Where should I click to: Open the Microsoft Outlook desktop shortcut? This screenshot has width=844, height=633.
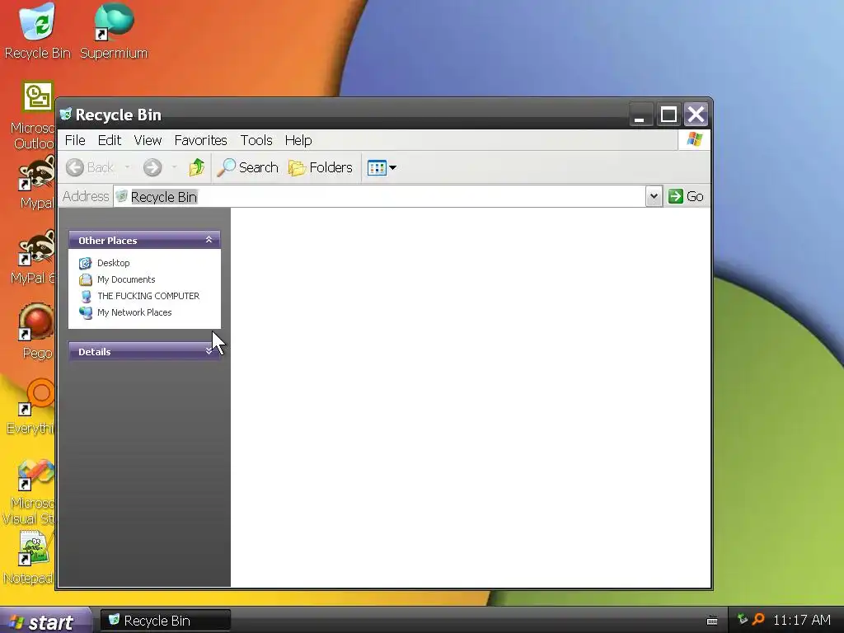tap(33, 115)
